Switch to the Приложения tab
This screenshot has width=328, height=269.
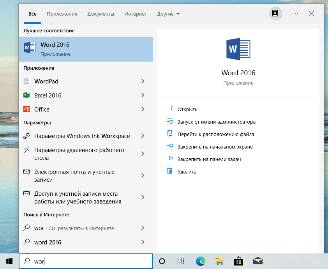click(62, 14)
